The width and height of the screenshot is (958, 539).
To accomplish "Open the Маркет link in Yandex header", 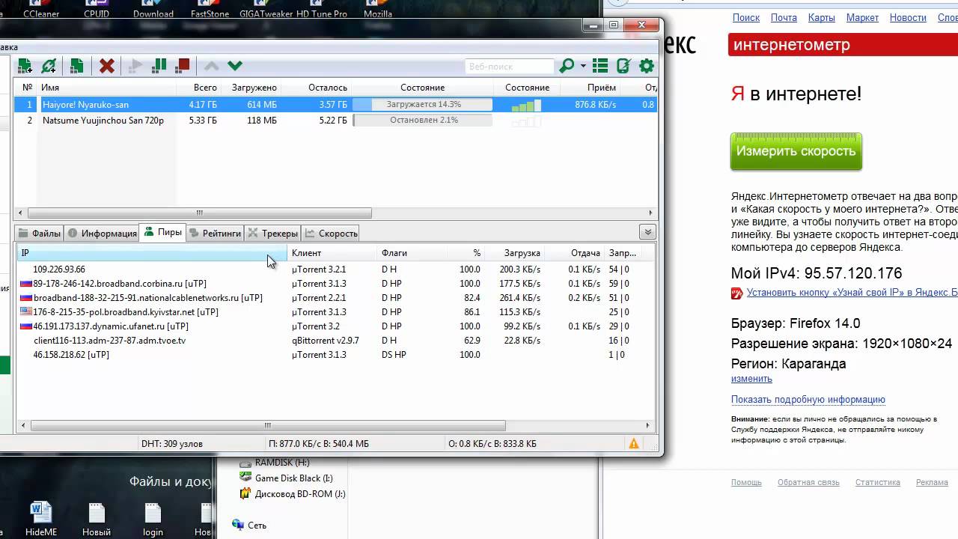I will point(862,17).
